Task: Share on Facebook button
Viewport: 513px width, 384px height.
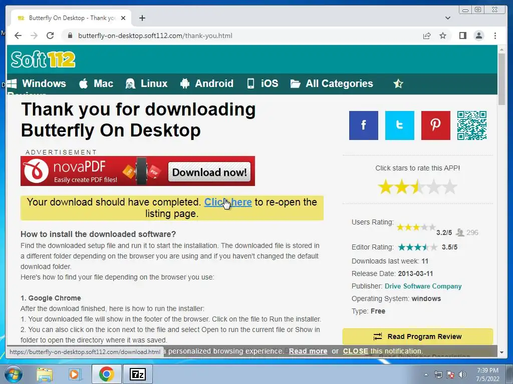Action: click(364, 125)
